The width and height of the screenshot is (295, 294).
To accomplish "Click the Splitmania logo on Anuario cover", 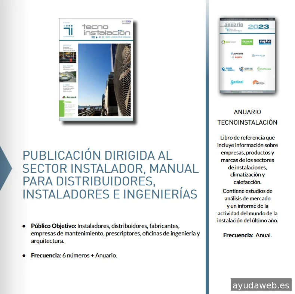I will [264, 69].
